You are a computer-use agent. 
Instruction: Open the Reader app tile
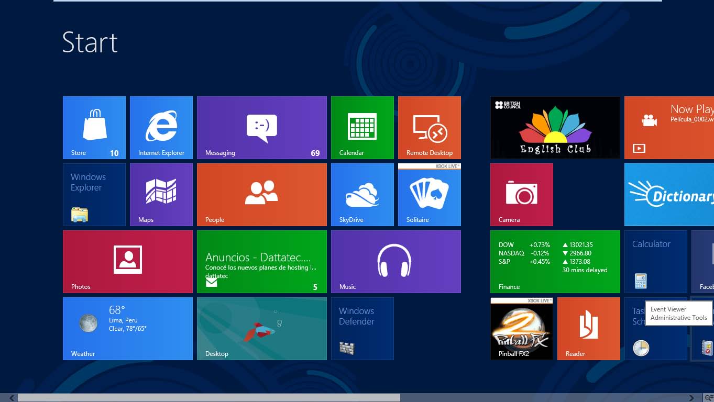click(x=589, y=329)
